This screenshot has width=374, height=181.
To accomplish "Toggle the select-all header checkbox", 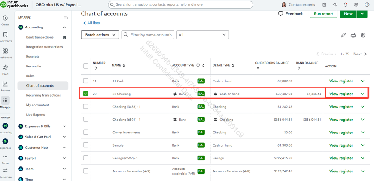I will click(86, 66).
